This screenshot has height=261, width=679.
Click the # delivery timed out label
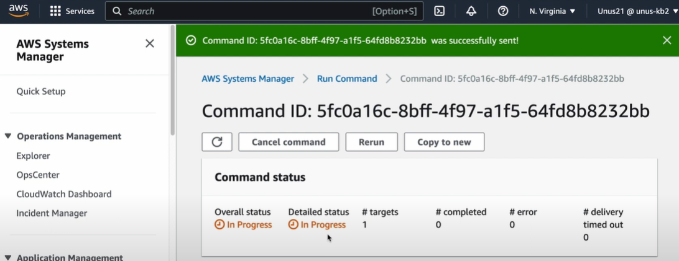(x=603, y=218)
